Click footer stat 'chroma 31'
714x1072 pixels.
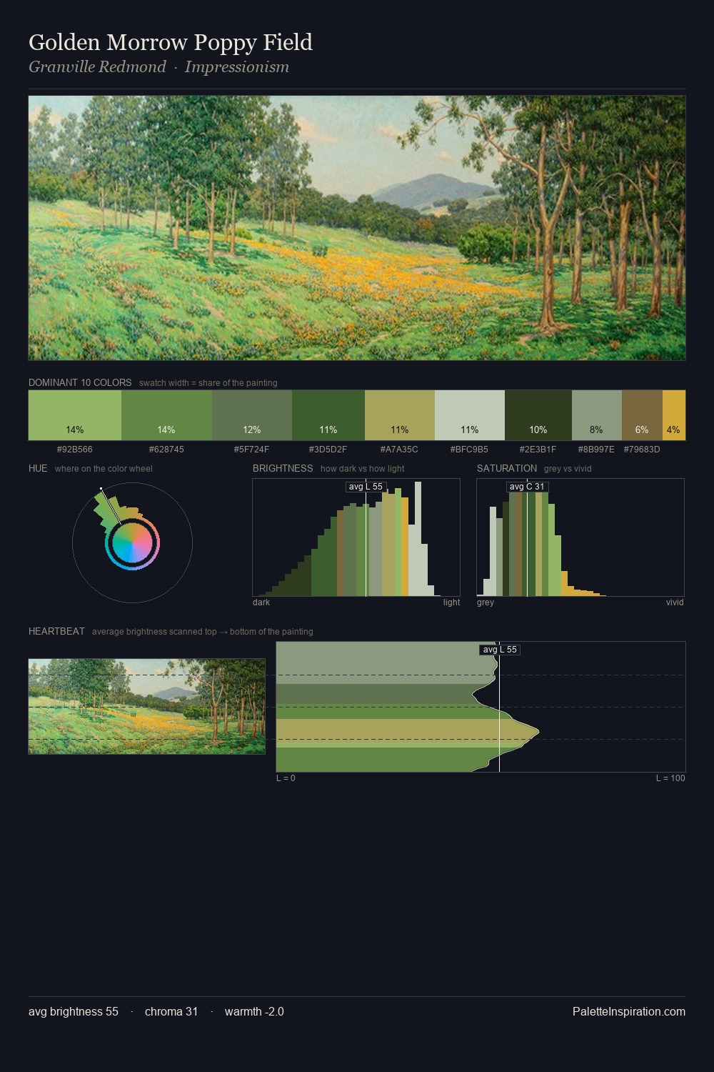171,1011
